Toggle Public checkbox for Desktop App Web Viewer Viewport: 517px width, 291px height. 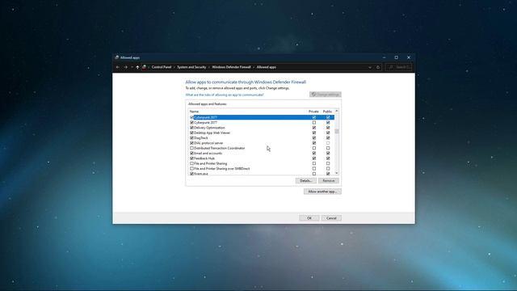[x=328, y=133]
